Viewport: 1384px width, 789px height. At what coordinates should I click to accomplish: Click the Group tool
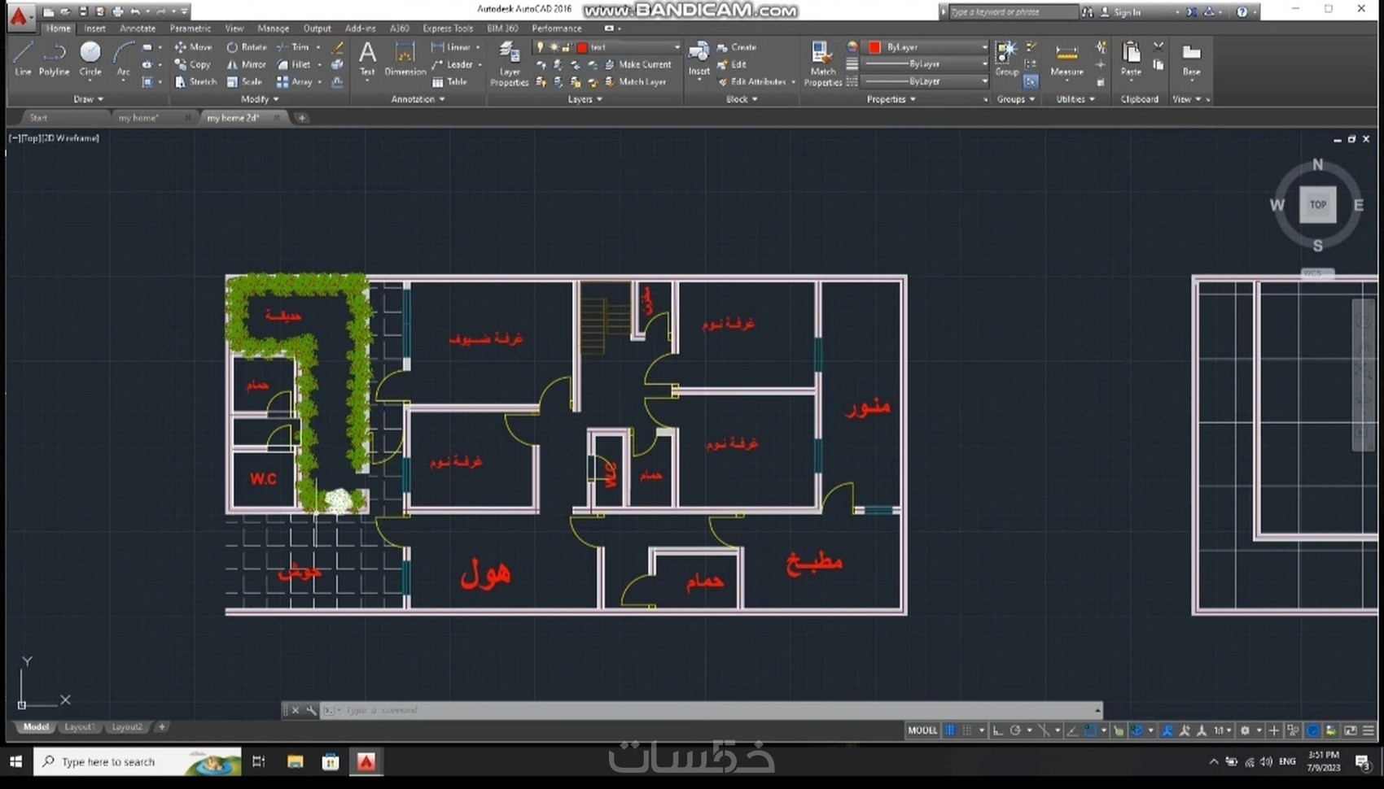point(1007,59)
